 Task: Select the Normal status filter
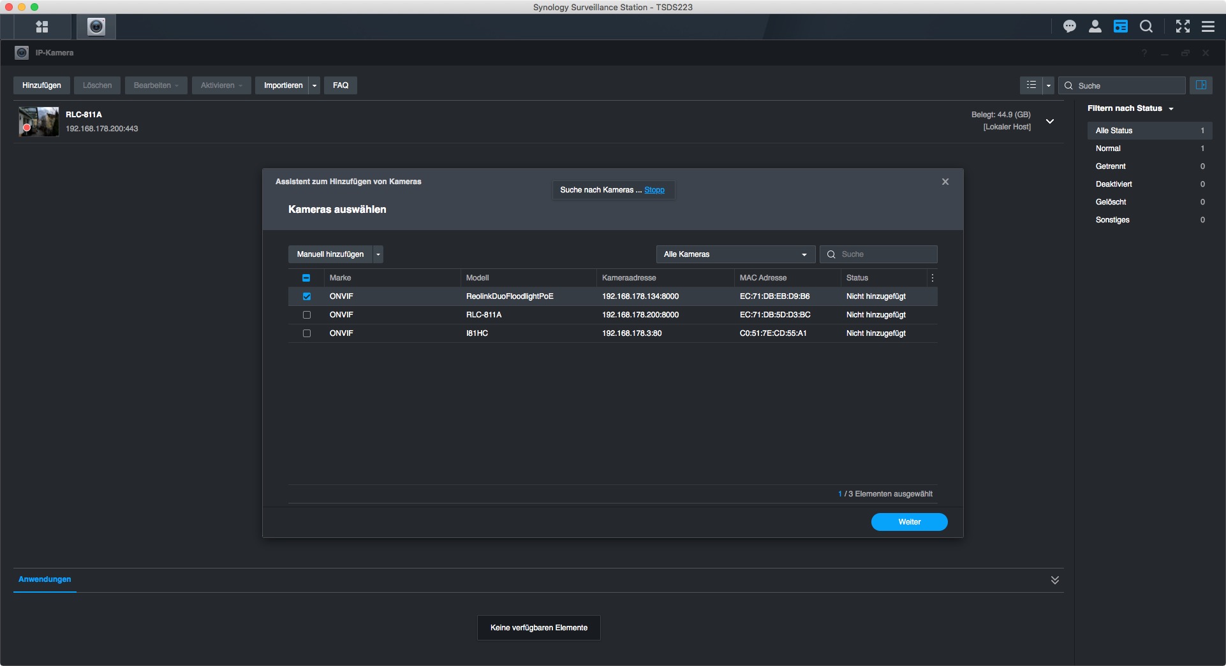1108,148
